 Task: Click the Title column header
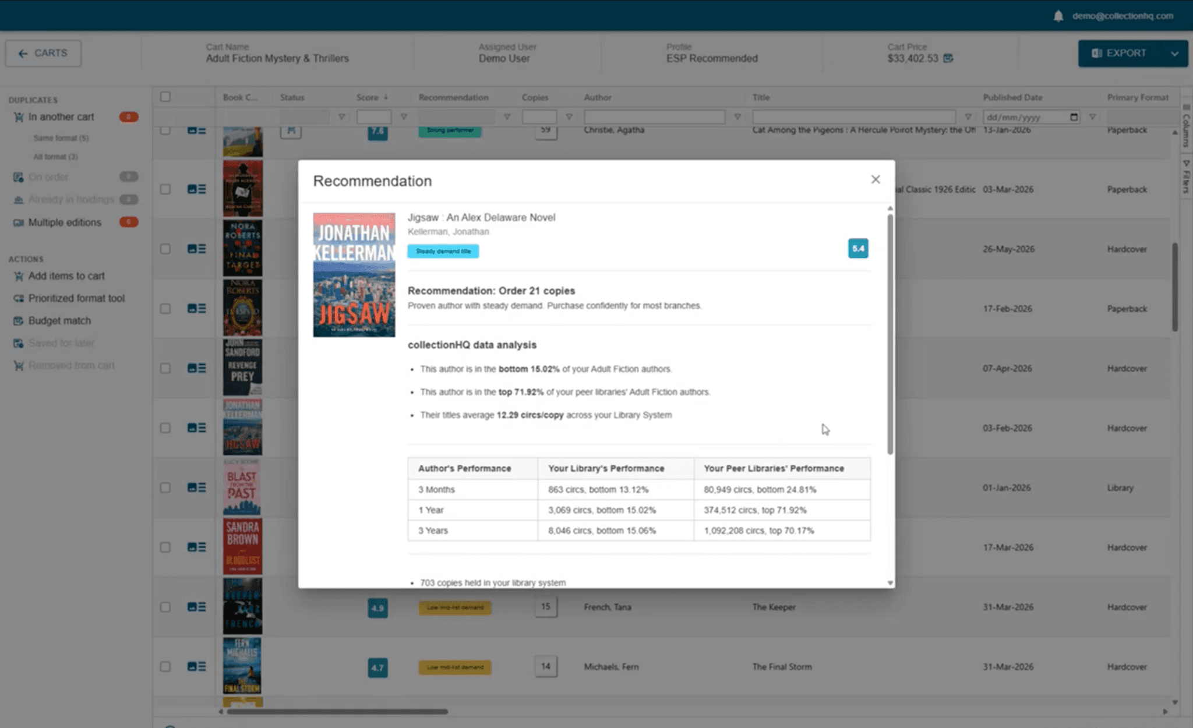[761, 97]
